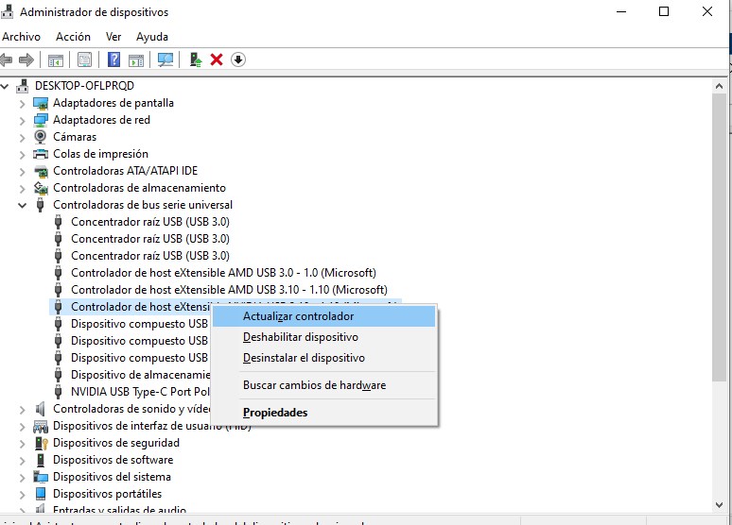Open the Archivo menu
The image size is (732, 525).
click(x=21, y=37)
